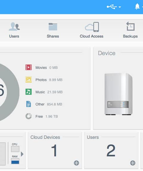Click the Cloud Devices panel heading
The image size is (143, 171).
(x=45, y=137)
